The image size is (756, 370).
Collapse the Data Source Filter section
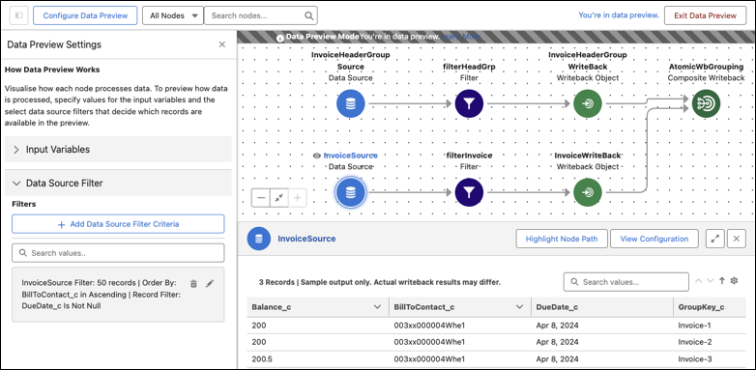[x=118, y=184]
